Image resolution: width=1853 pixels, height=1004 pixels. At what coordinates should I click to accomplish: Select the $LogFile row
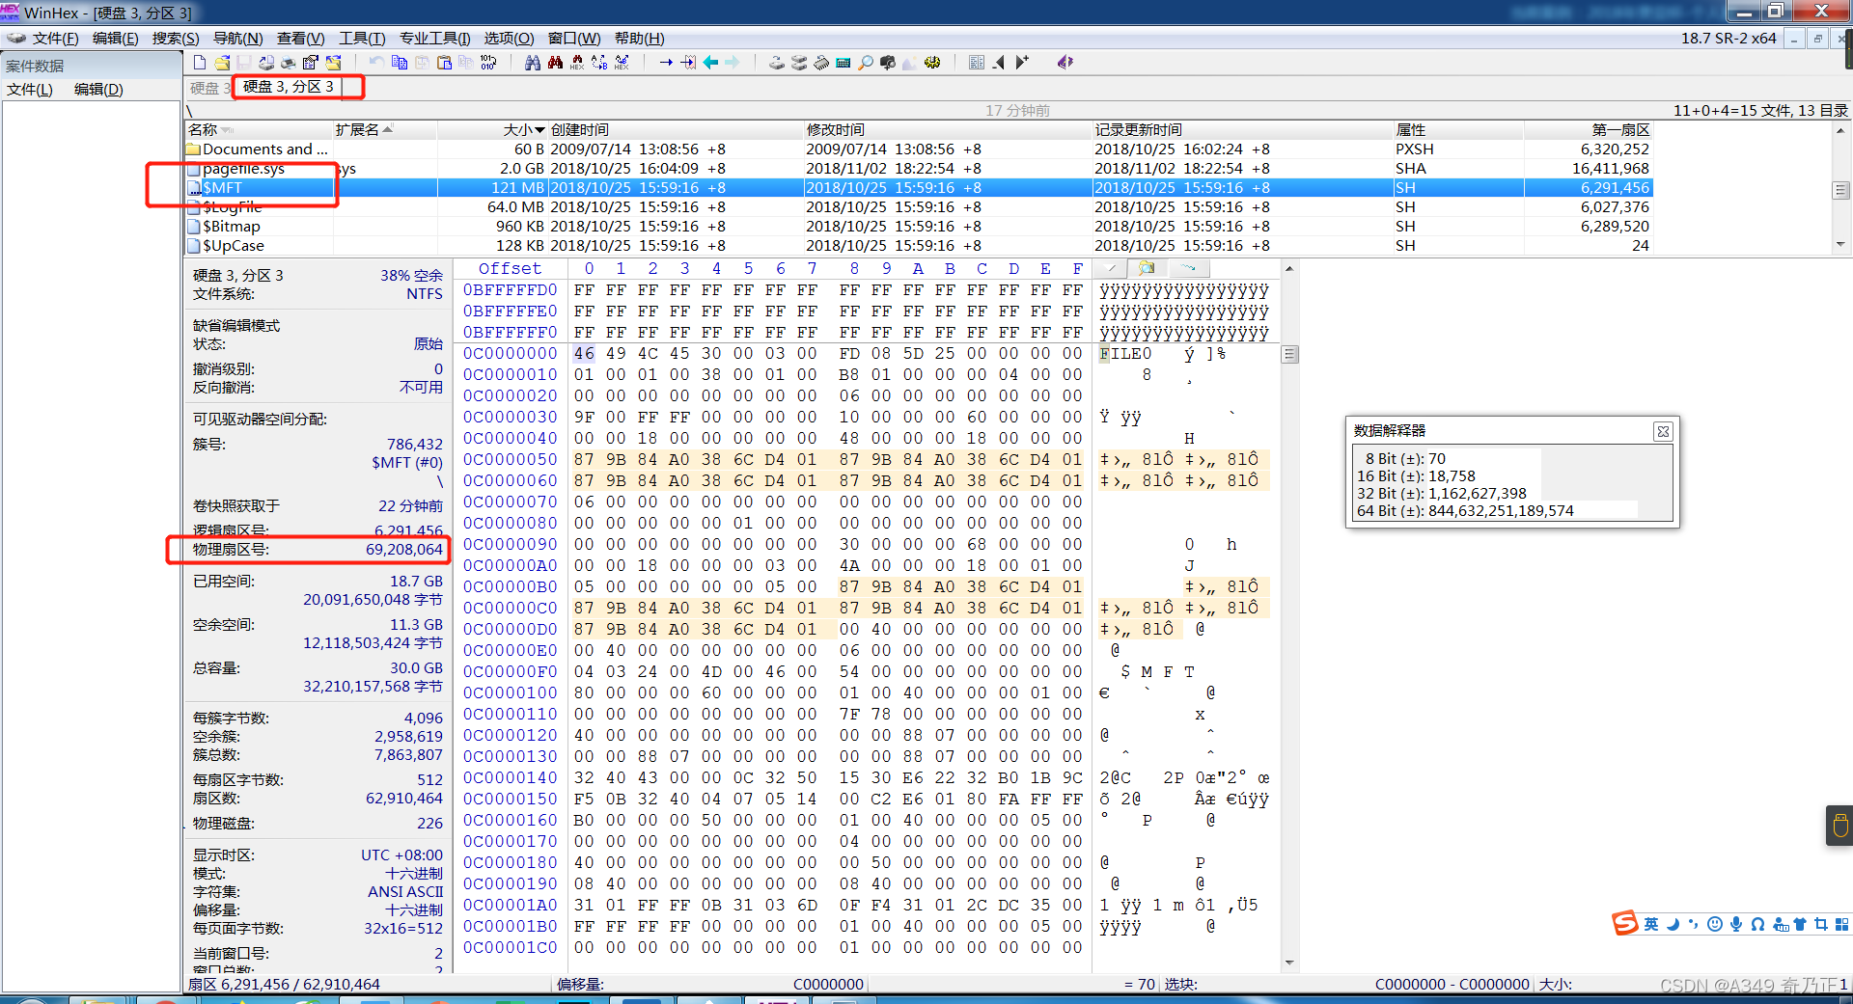pyautogui.click(x=919, y=207)
